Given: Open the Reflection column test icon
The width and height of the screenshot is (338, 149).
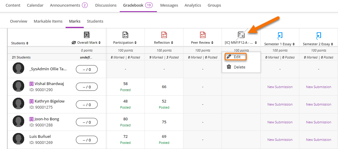Looking at the screenshot, I should click(x=164, y=35).
